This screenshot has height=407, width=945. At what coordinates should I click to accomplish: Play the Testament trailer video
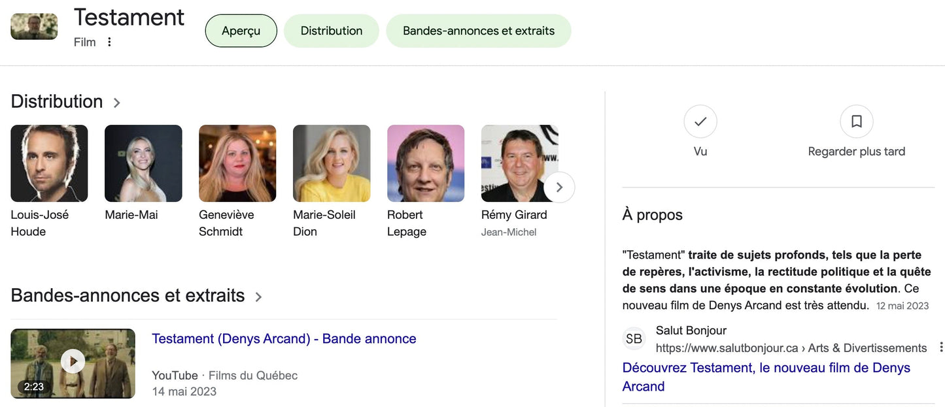tap(73, 362)
